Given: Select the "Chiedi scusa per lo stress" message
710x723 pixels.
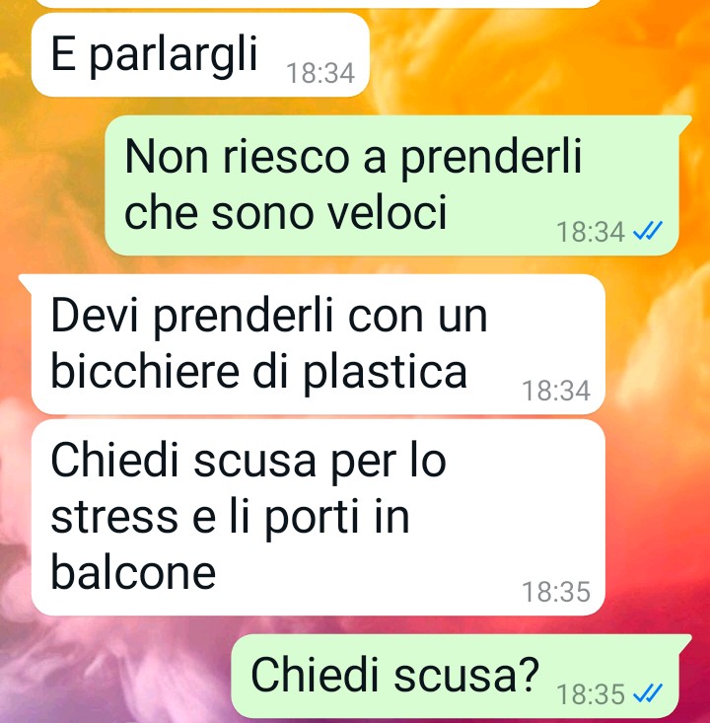Looking at the screenshot, I should [319, 518].
